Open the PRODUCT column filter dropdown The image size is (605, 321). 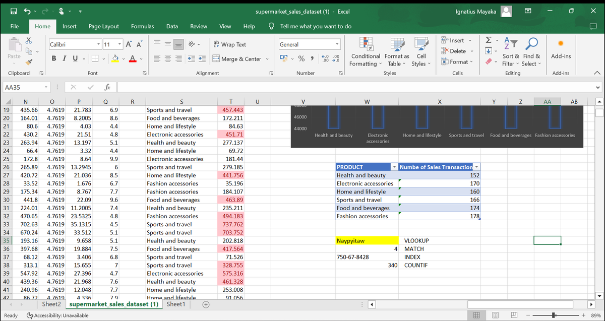point(394,167)
